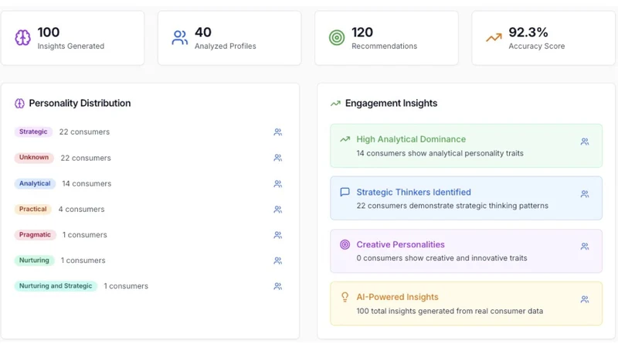The height and width of the screenshot is (348, 618).
Task: Open the consumers icon in the Unknown row
Action: (278, 158)
